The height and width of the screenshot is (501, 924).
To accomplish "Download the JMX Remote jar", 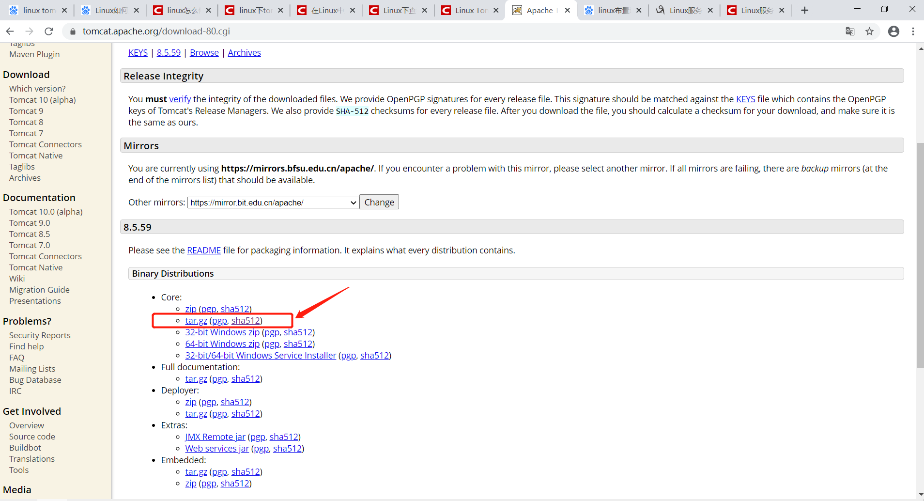I will (x=215, y=437).
